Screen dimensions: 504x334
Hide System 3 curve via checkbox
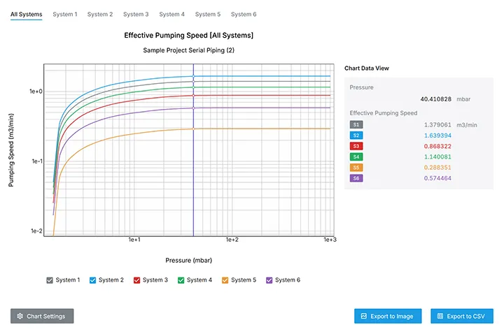136,280
